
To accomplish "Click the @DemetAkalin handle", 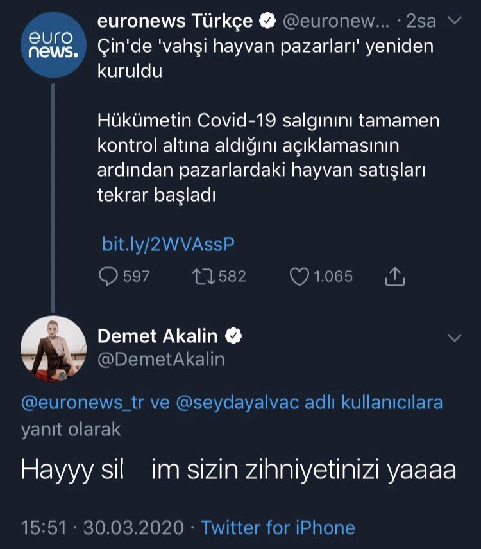I will coord(160,360).
